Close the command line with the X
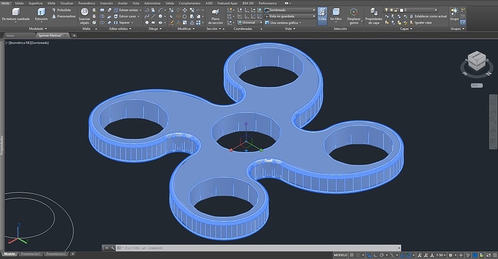This screenshot has width=498, height=259. click(x=106, y=248)
